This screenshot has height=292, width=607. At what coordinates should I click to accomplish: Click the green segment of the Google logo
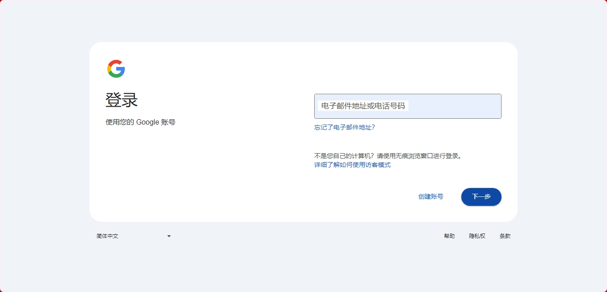point(115,75)
